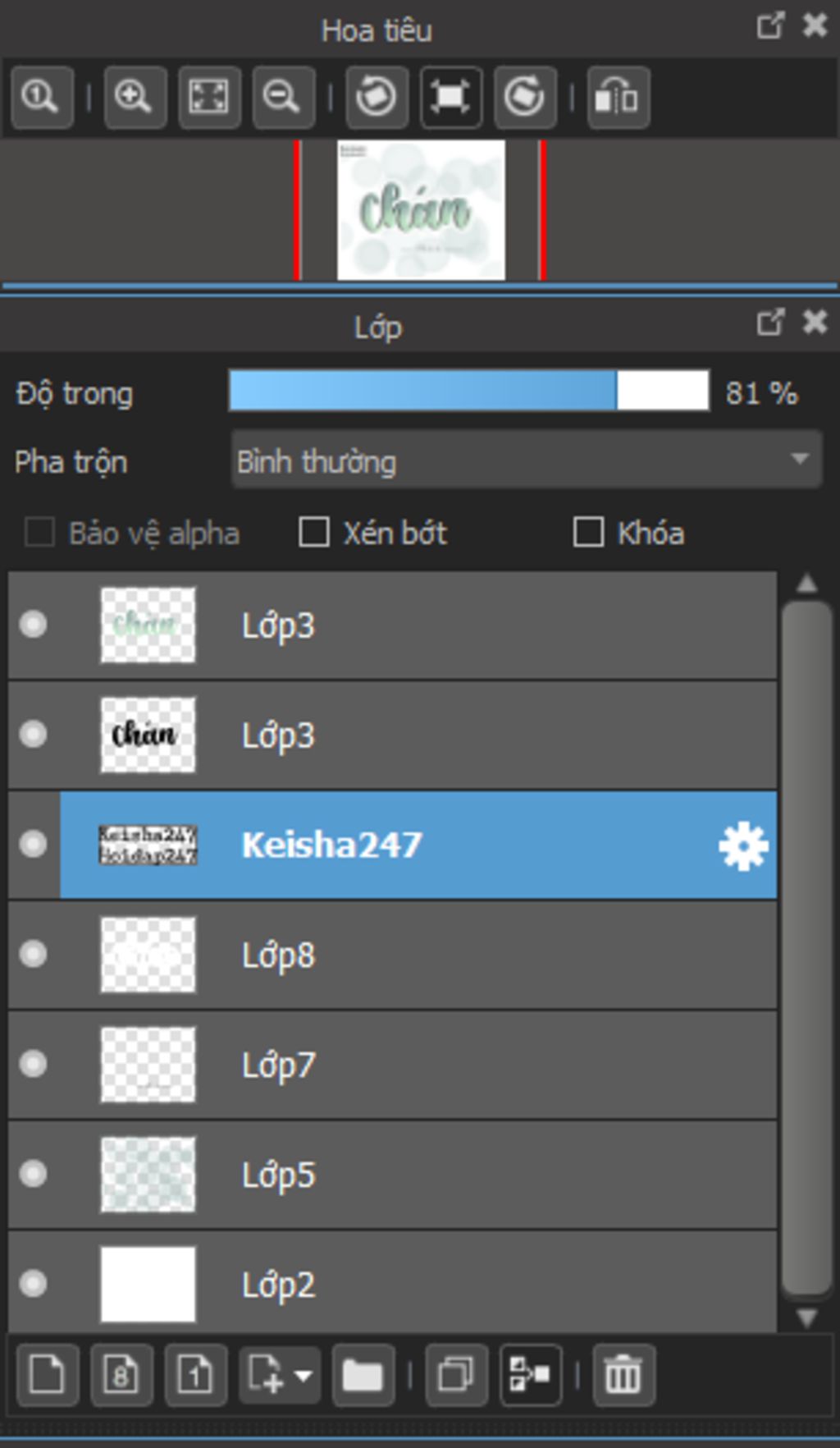Click the navigator preview thumbnail
Screen dimensions: 840x1448
click(421, 210)
